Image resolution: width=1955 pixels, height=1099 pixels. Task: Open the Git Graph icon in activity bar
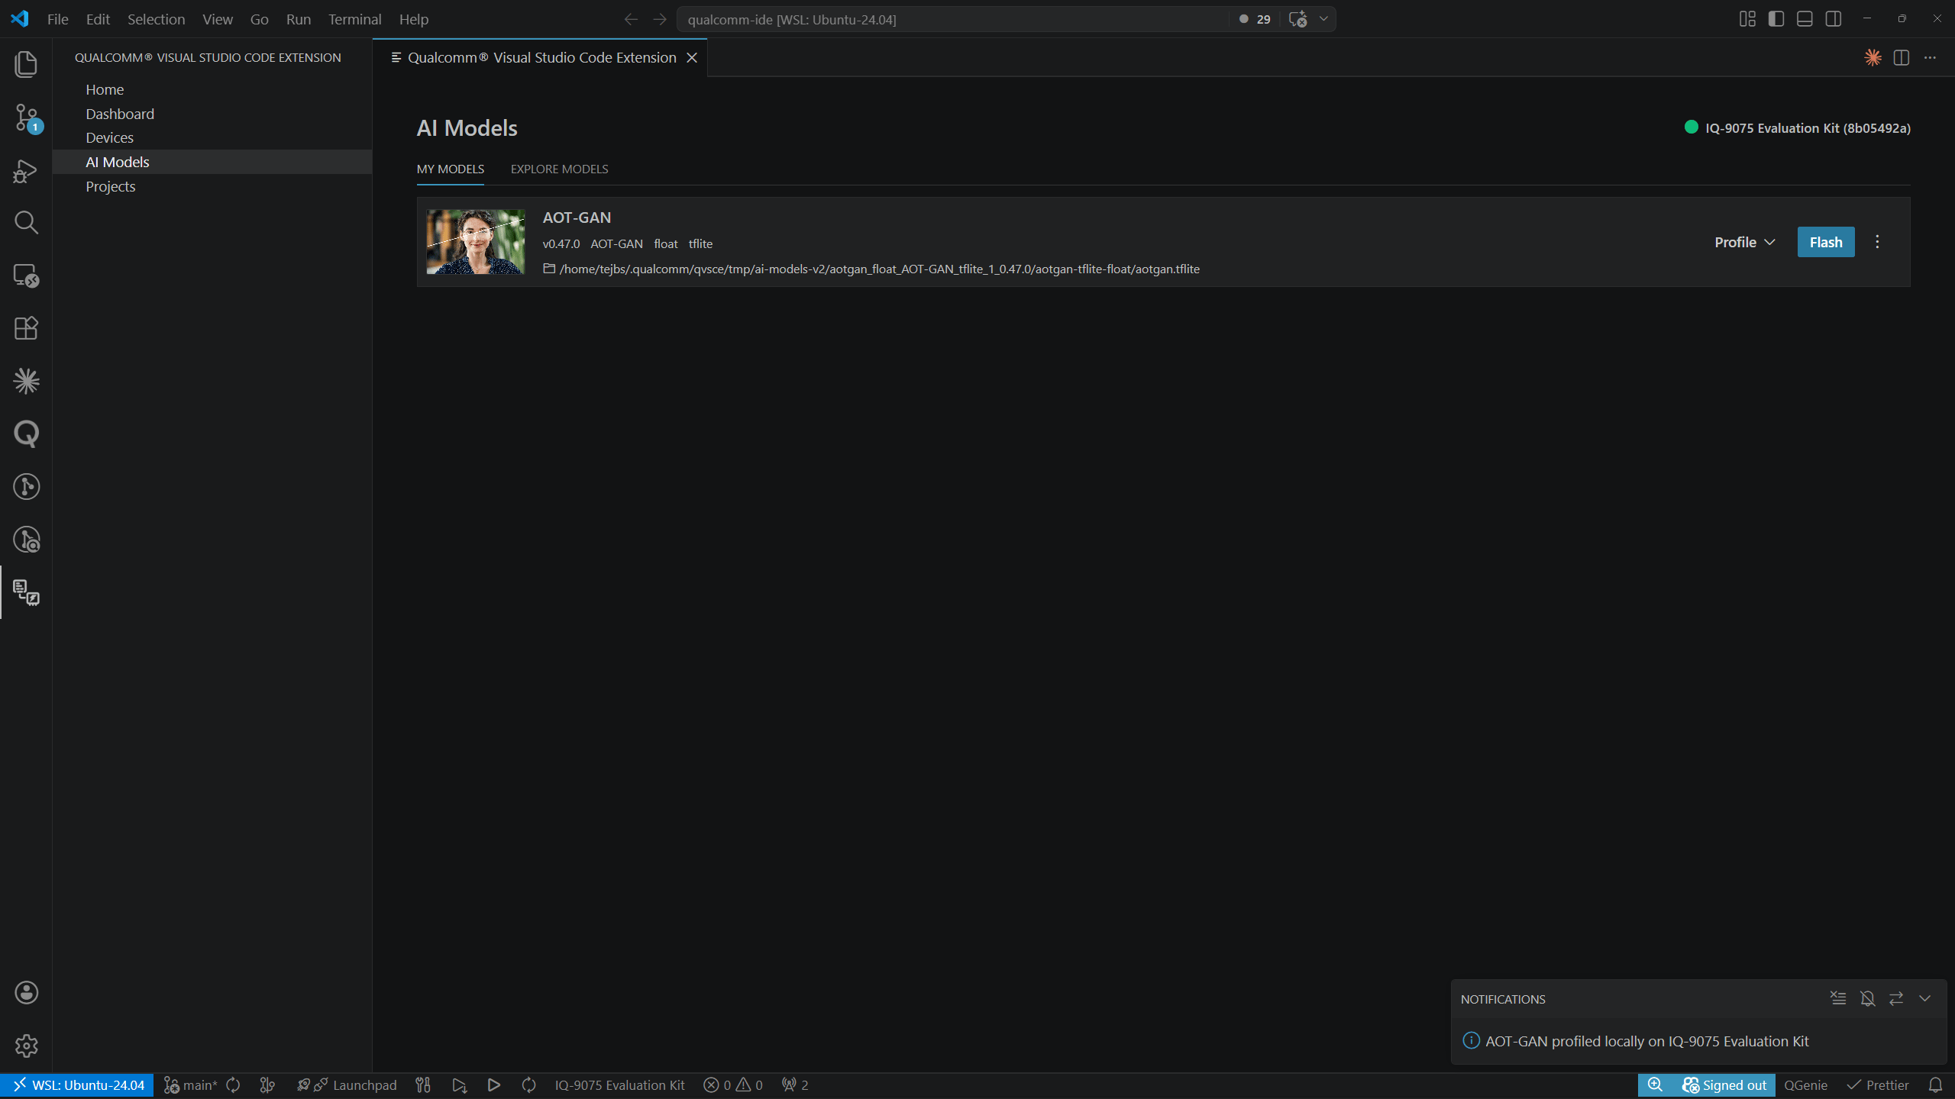tap(26, 487)
